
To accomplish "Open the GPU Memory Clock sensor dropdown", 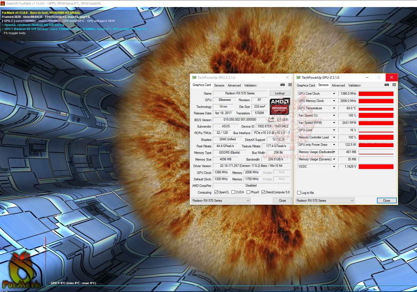I will [x=334, y=101].
